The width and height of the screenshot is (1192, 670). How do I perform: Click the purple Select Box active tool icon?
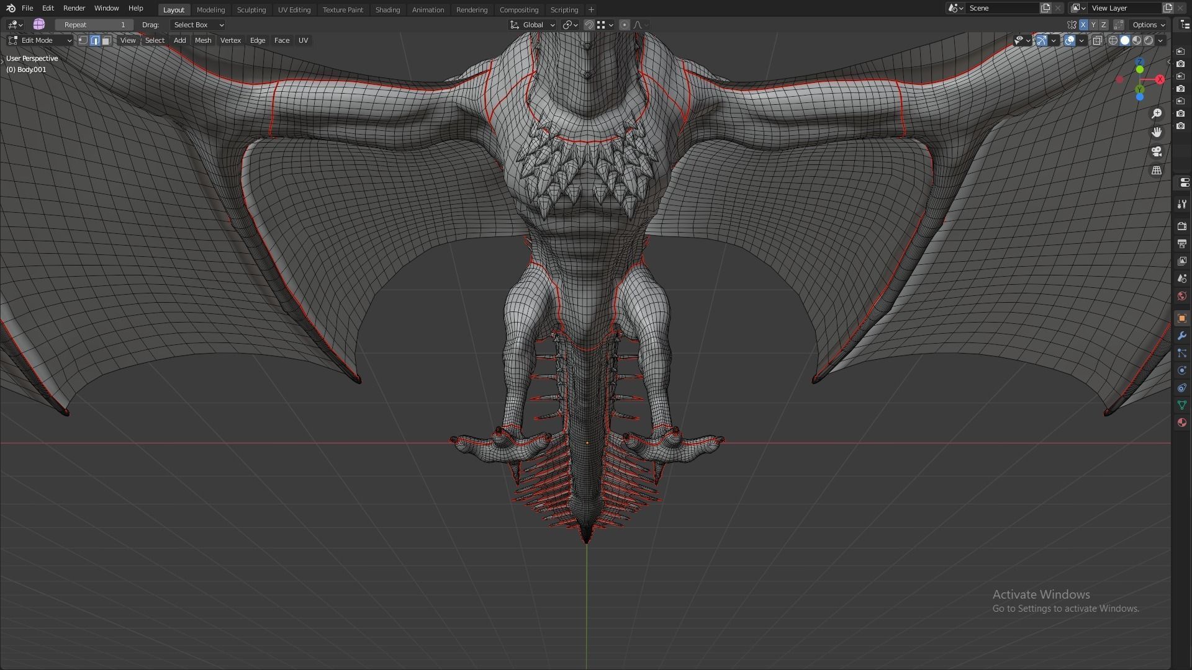[39, 24]
